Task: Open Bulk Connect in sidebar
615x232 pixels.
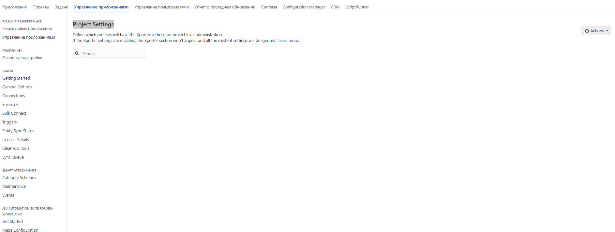Action: pyautogui.click(x=14, y=113)
